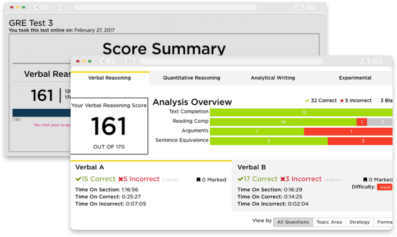Click the bookmark icon in Verbal A section
This screenshot has height=237, width=397.
coord(198,180)
